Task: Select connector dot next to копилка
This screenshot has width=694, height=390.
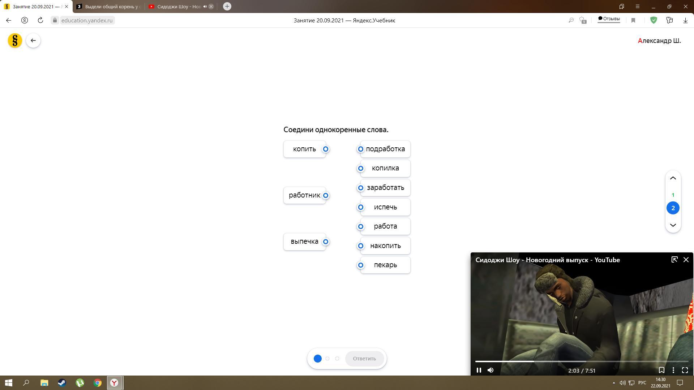Action: click(361, 168)
